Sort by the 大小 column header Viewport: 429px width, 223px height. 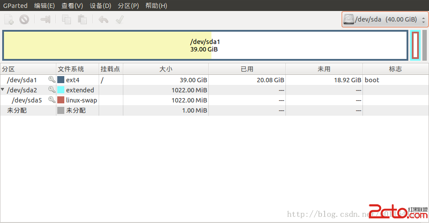coord(166,69)
